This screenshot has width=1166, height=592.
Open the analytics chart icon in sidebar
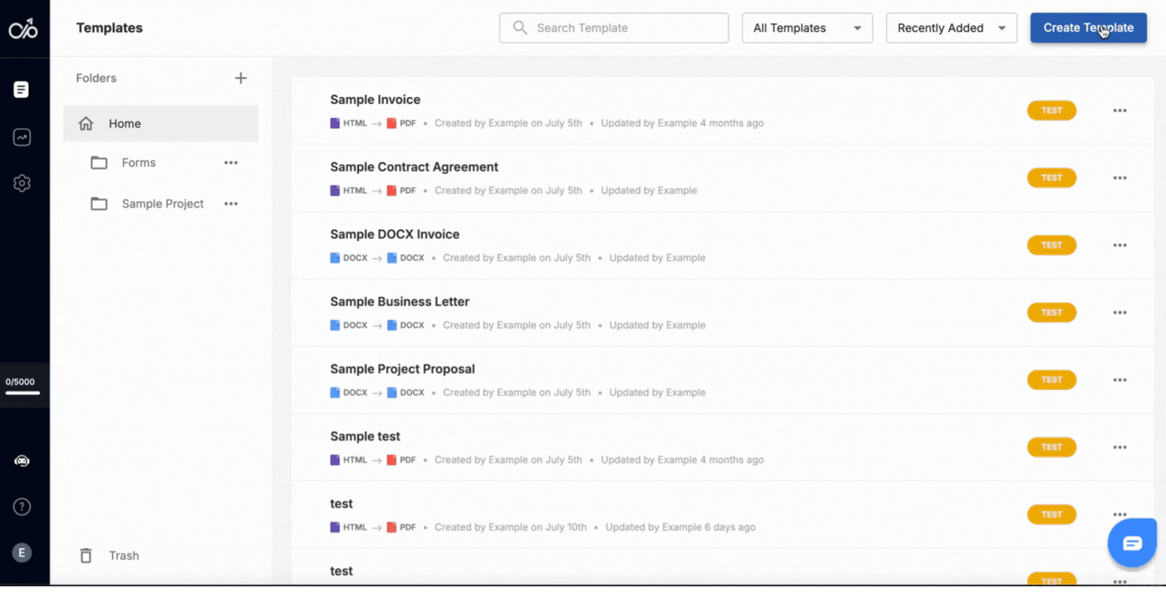click(x=22, y=137)
